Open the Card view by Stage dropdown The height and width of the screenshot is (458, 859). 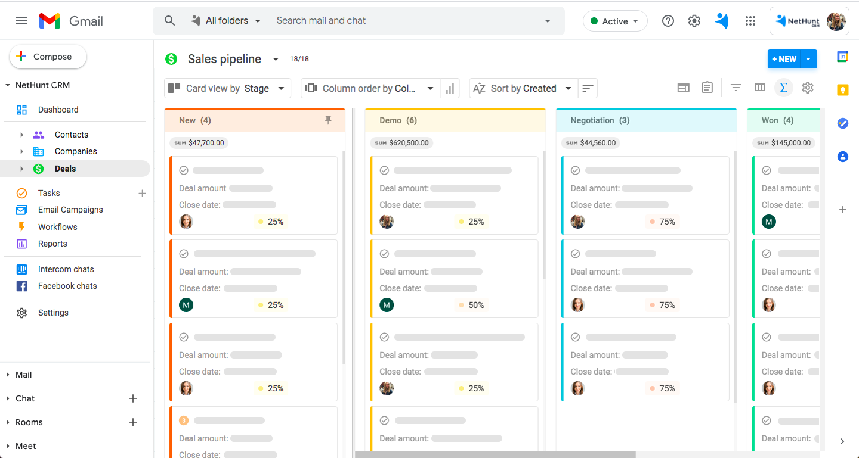pos(228,88)
